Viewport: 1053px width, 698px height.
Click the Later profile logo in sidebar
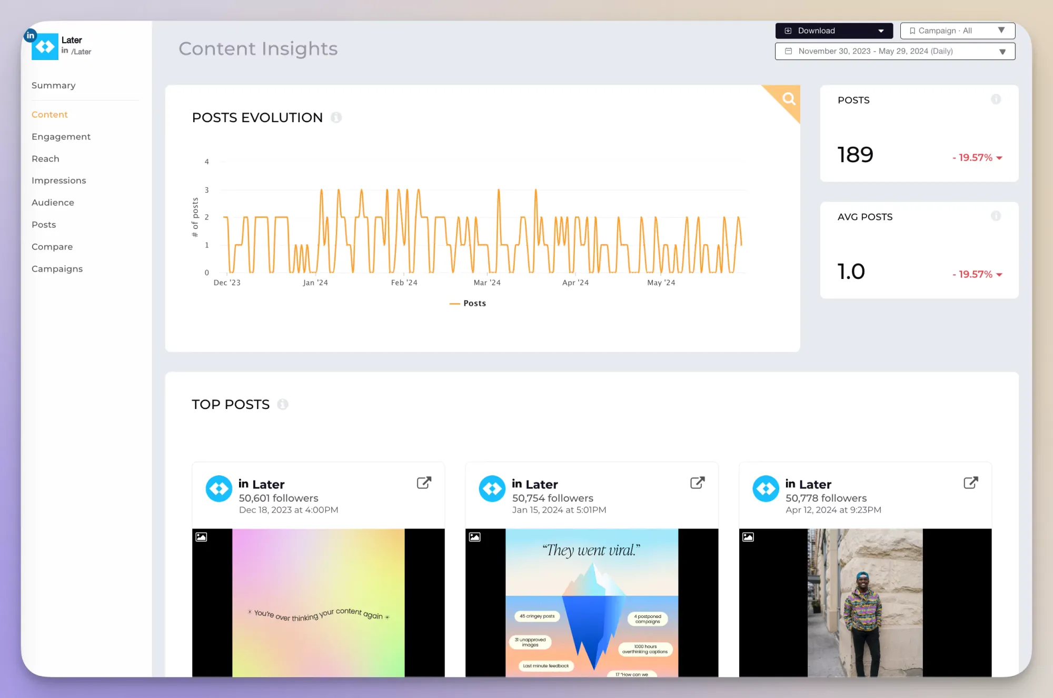[x=45, y=47]
